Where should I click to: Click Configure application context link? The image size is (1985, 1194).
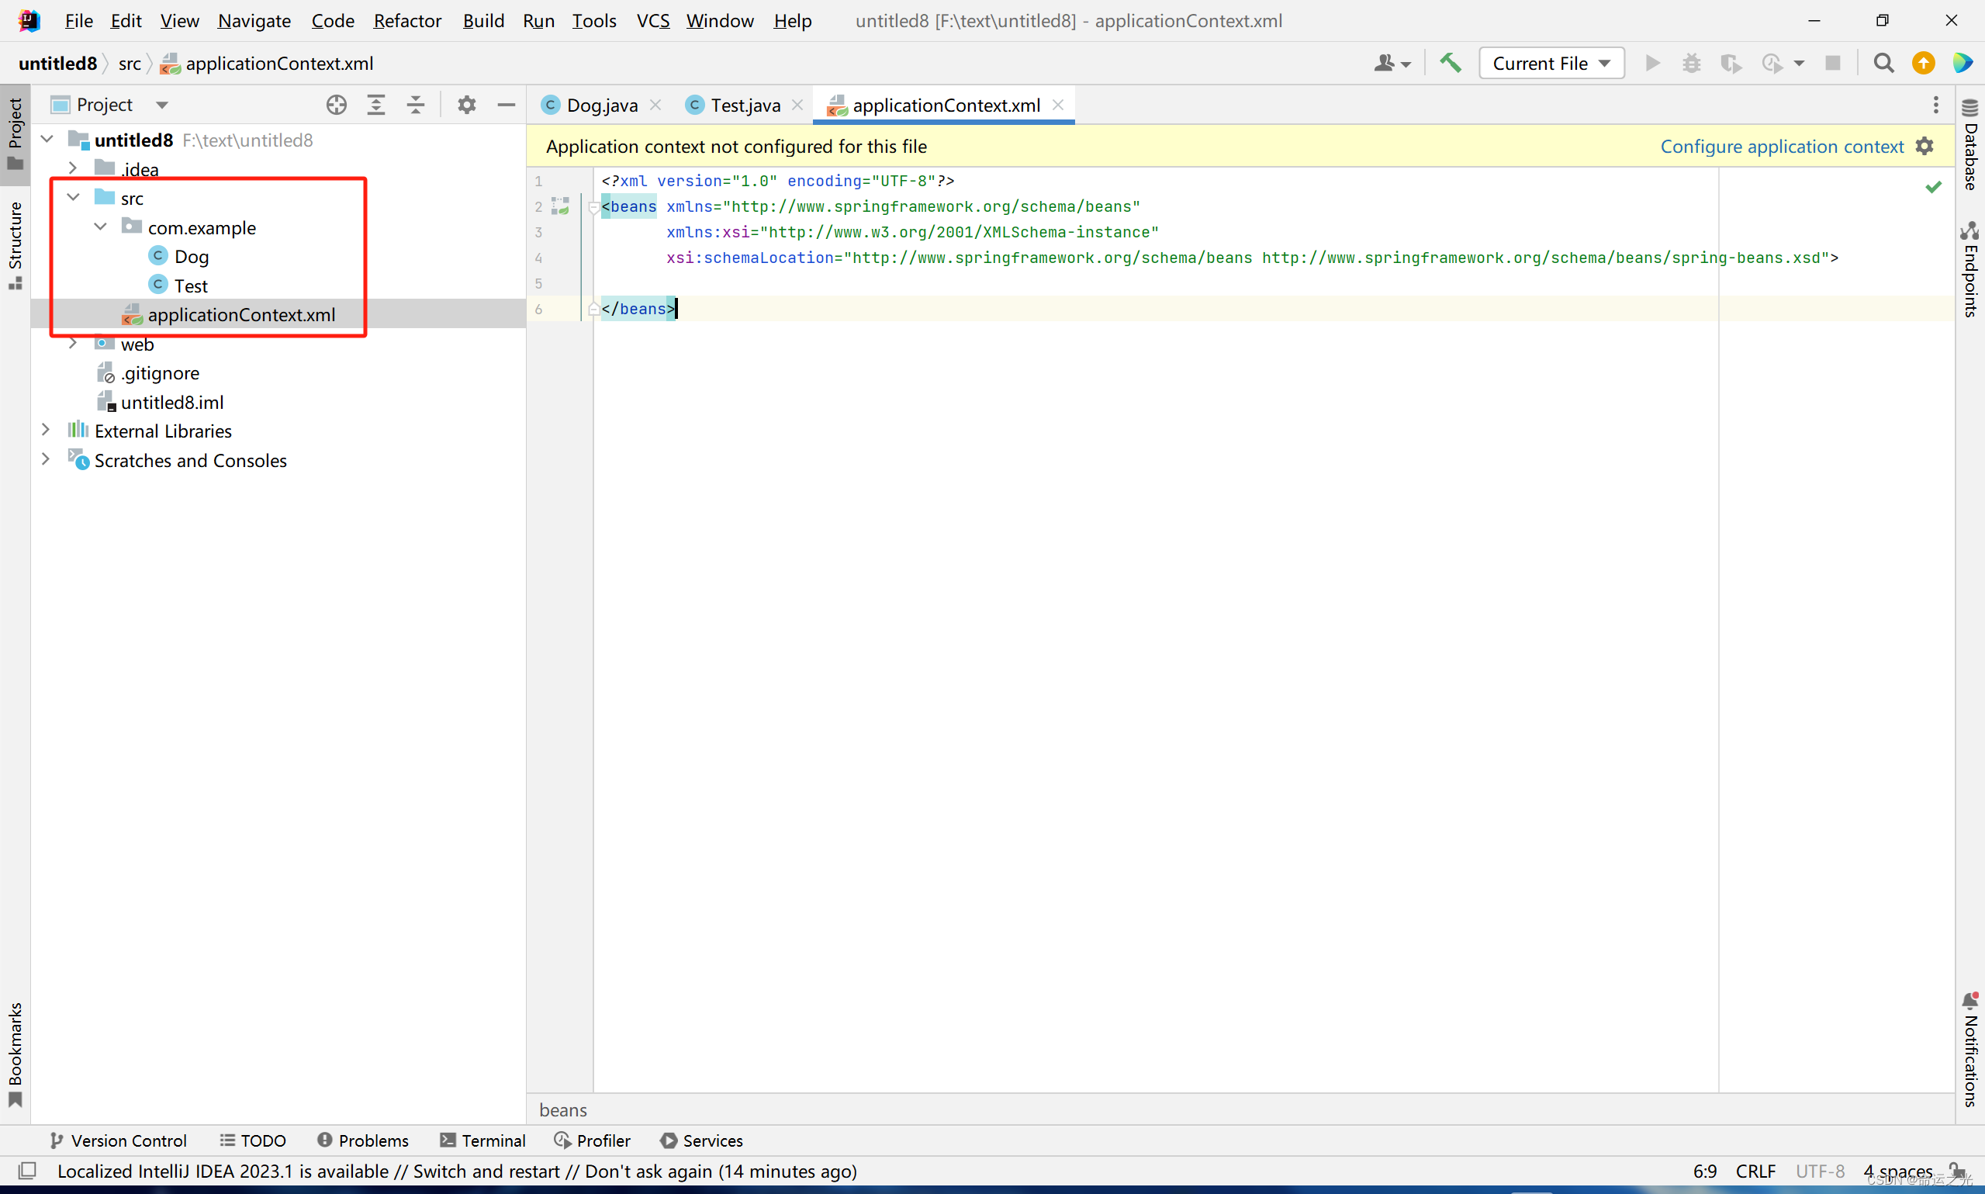pos(1782,147)
